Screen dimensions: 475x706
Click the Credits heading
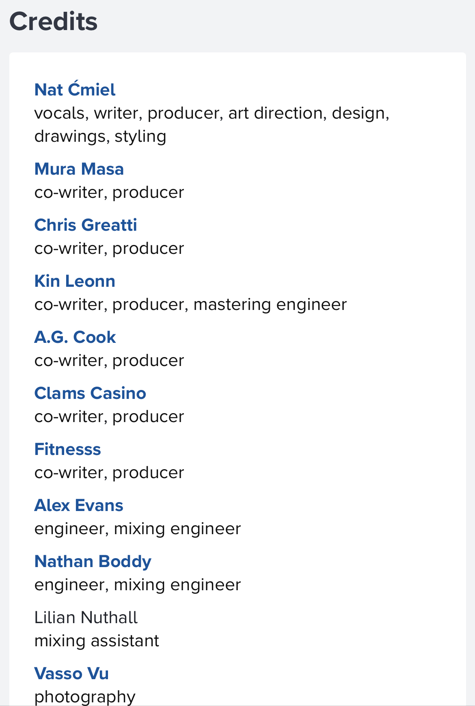click(53, 22)
